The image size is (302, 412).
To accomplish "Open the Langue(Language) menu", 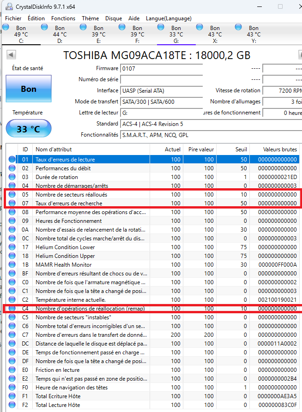I will (169, 18).
